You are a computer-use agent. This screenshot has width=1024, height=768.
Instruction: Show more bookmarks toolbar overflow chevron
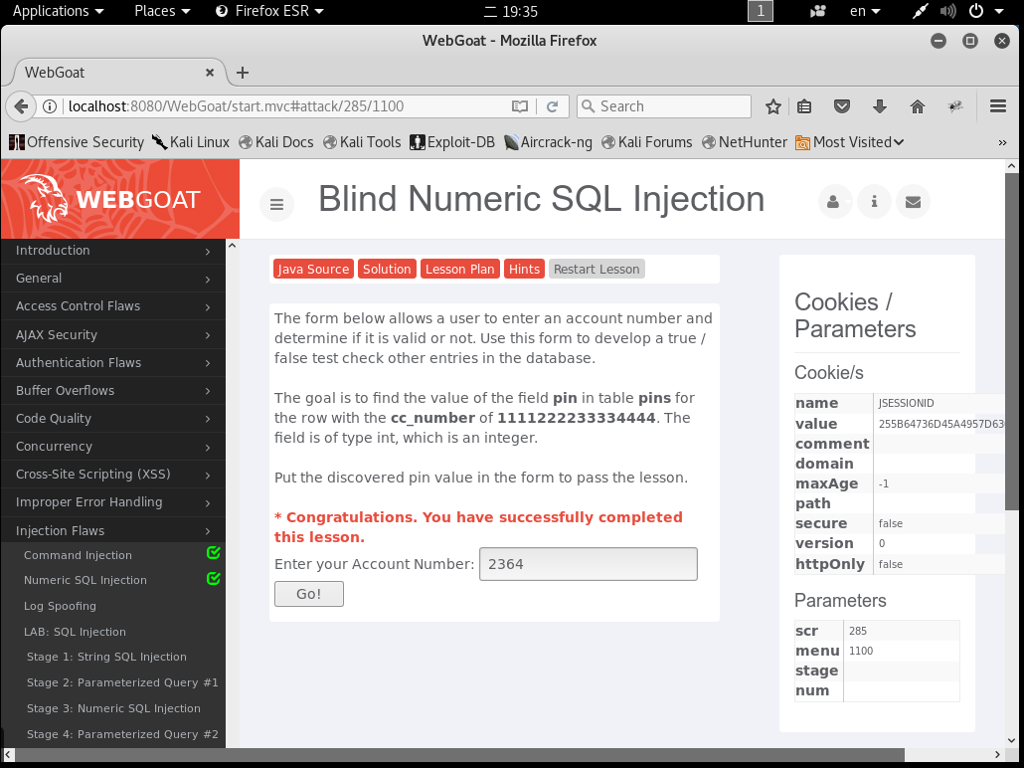point(1002,142)
